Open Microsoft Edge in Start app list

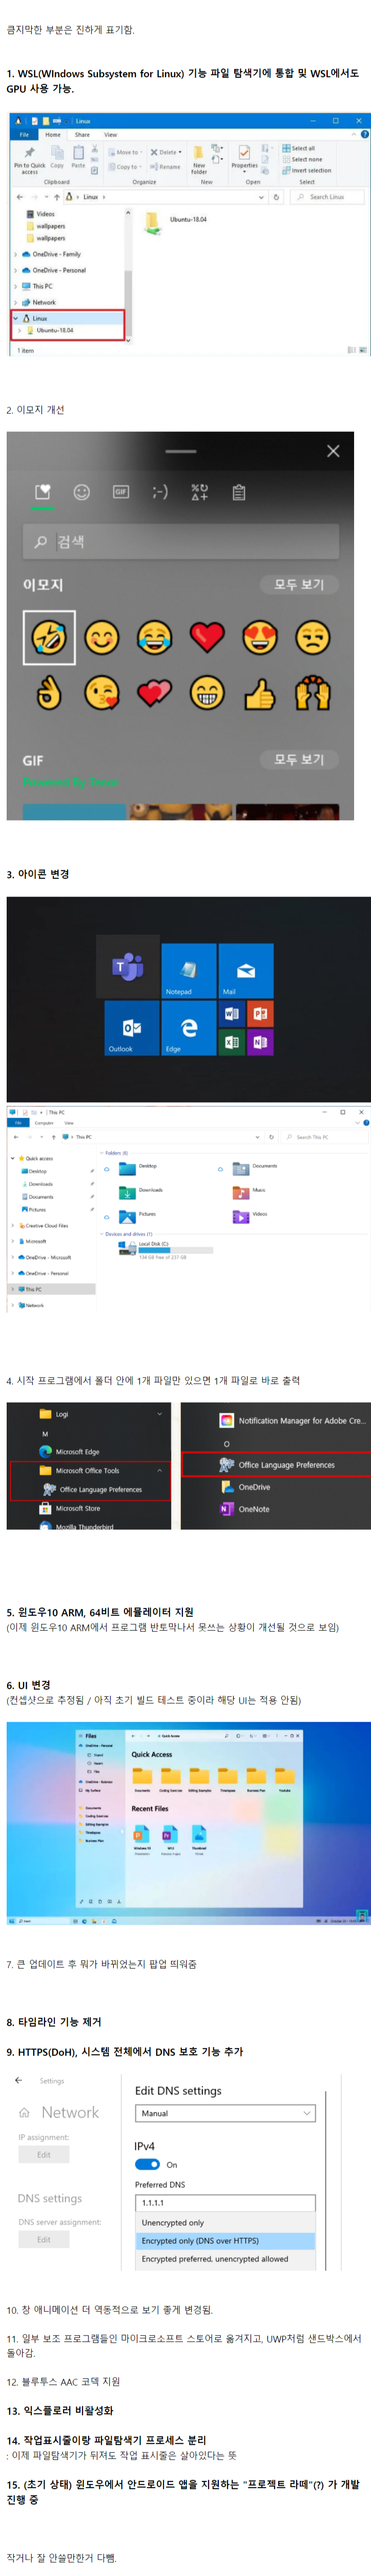(x=77, y=1451)
